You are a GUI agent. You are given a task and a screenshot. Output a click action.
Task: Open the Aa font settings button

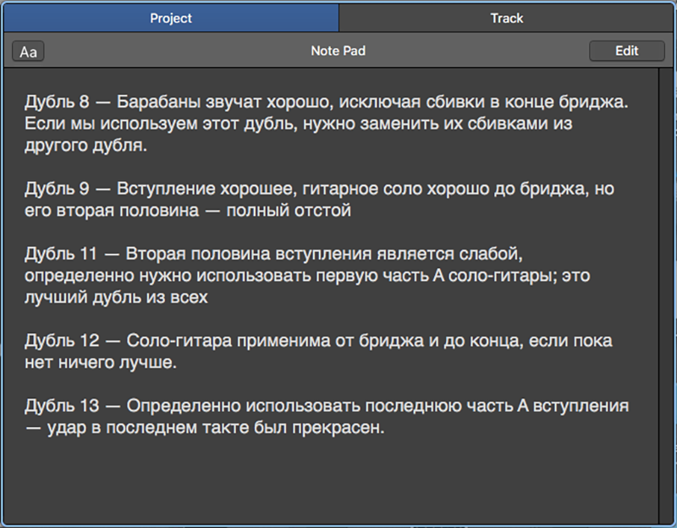click(28, 52)
